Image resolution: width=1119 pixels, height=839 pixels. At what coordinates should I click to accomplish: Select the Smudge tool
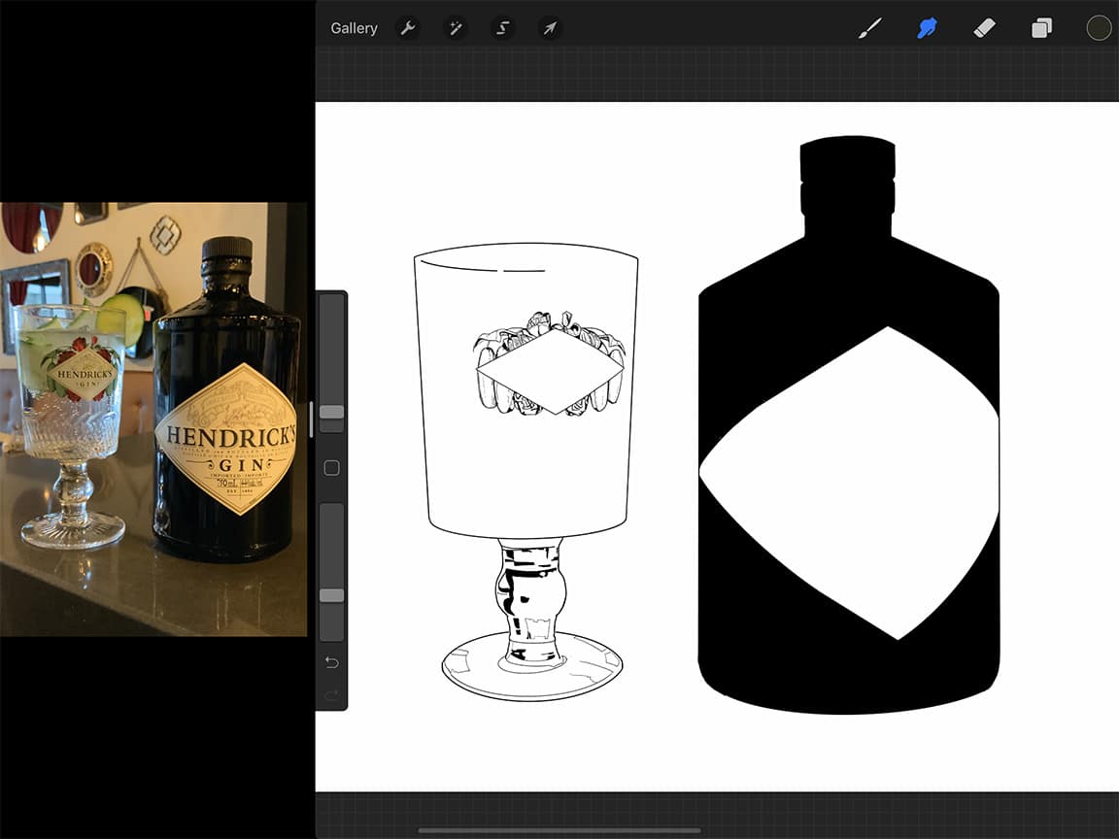[927, 28]
